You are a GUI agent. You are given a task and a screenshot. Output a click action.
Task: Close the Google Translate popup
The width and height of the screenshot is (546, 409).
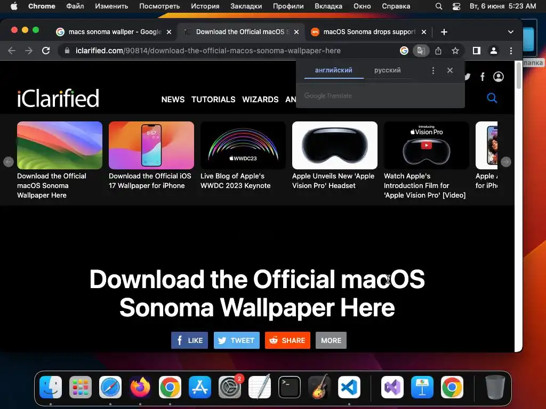click(450, 71)
